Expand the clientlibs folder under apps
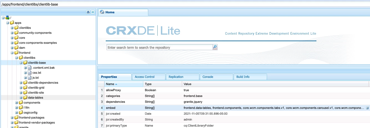Screen dimensions: 370x128 [12, 28]
